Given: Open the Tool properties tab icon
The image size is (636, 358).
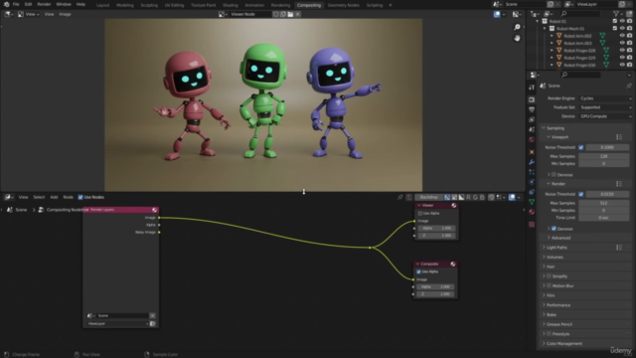Looking at the screenshot, I should 532,88.
